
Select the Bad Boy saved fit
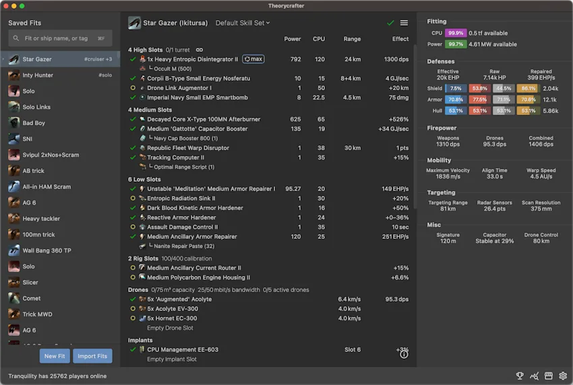tap(60, 123)
